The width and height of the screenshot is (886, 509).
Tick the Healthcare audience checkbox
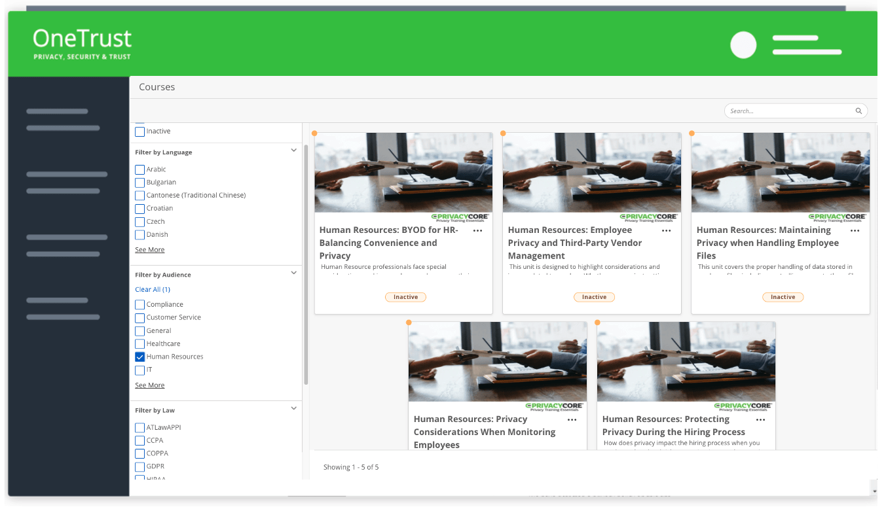pyautogui.click(x=139, y=344)
